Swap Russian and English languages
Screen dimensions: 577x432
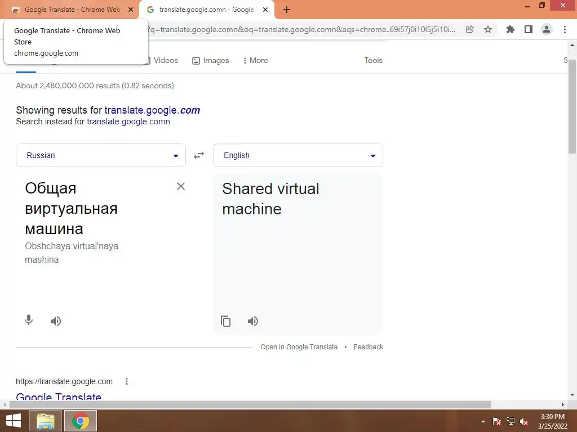click(x=199, y=155)
